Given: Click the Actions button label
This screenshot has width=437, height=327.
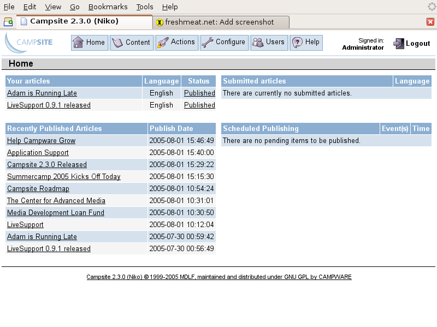Looking at the screenshot, I should tap(182, 42).
